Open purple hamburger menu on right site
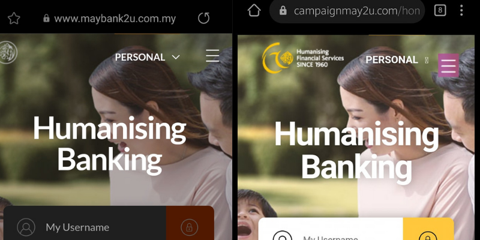Screen dimensions: 480x240 tap(448, 65)
